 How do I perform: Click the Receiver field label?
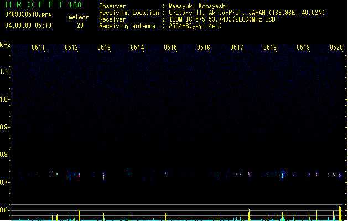[x=112, y=19]
